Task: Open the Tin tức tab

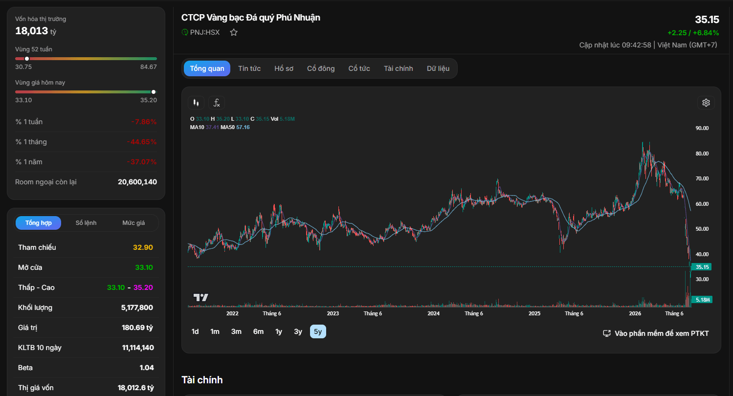Action: tap(249, 68)
